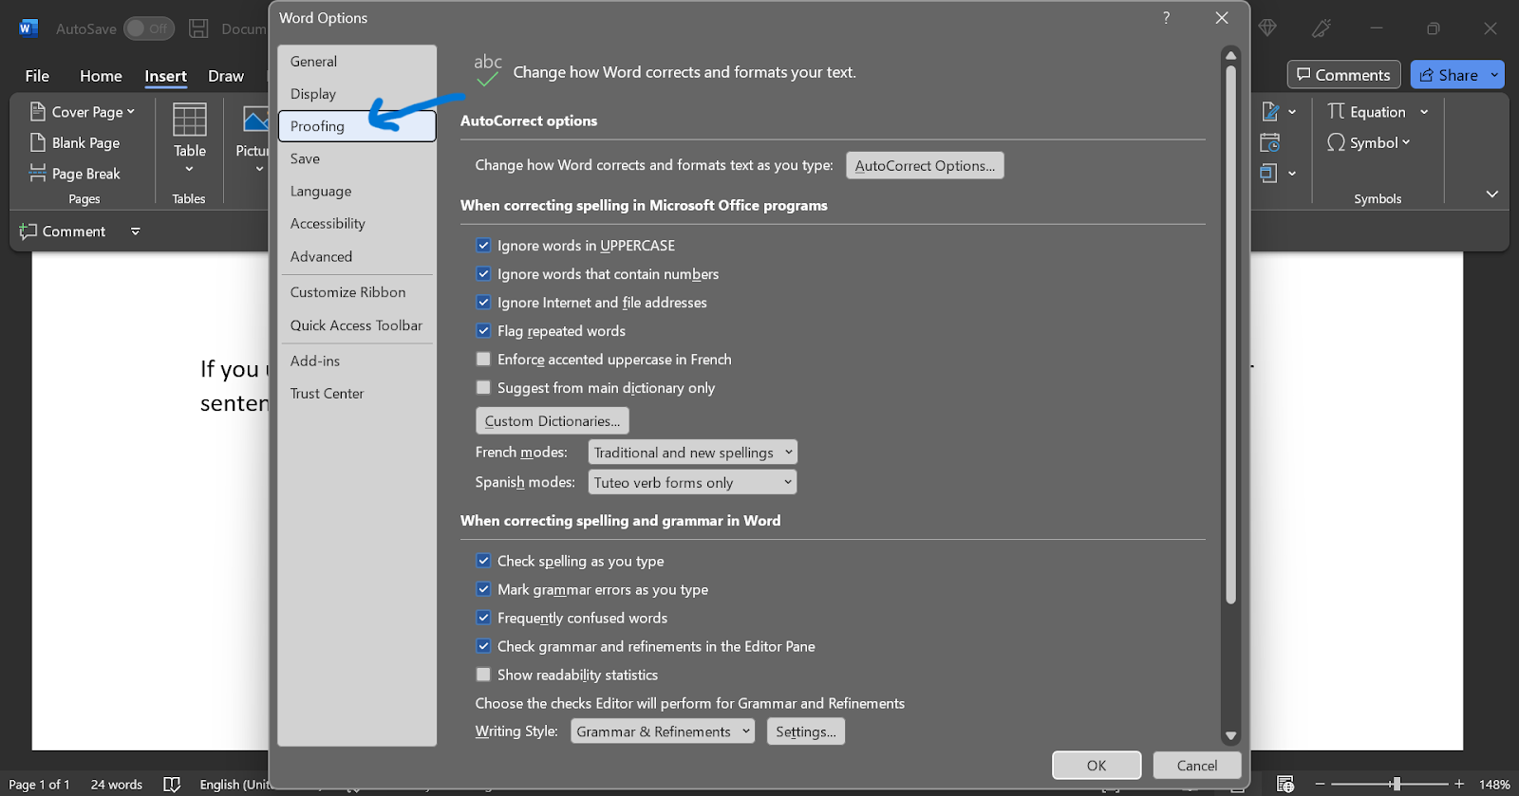The image size is (1519, 796).
Task: Click the Writing Style Settings button
Action: point(806,731)
